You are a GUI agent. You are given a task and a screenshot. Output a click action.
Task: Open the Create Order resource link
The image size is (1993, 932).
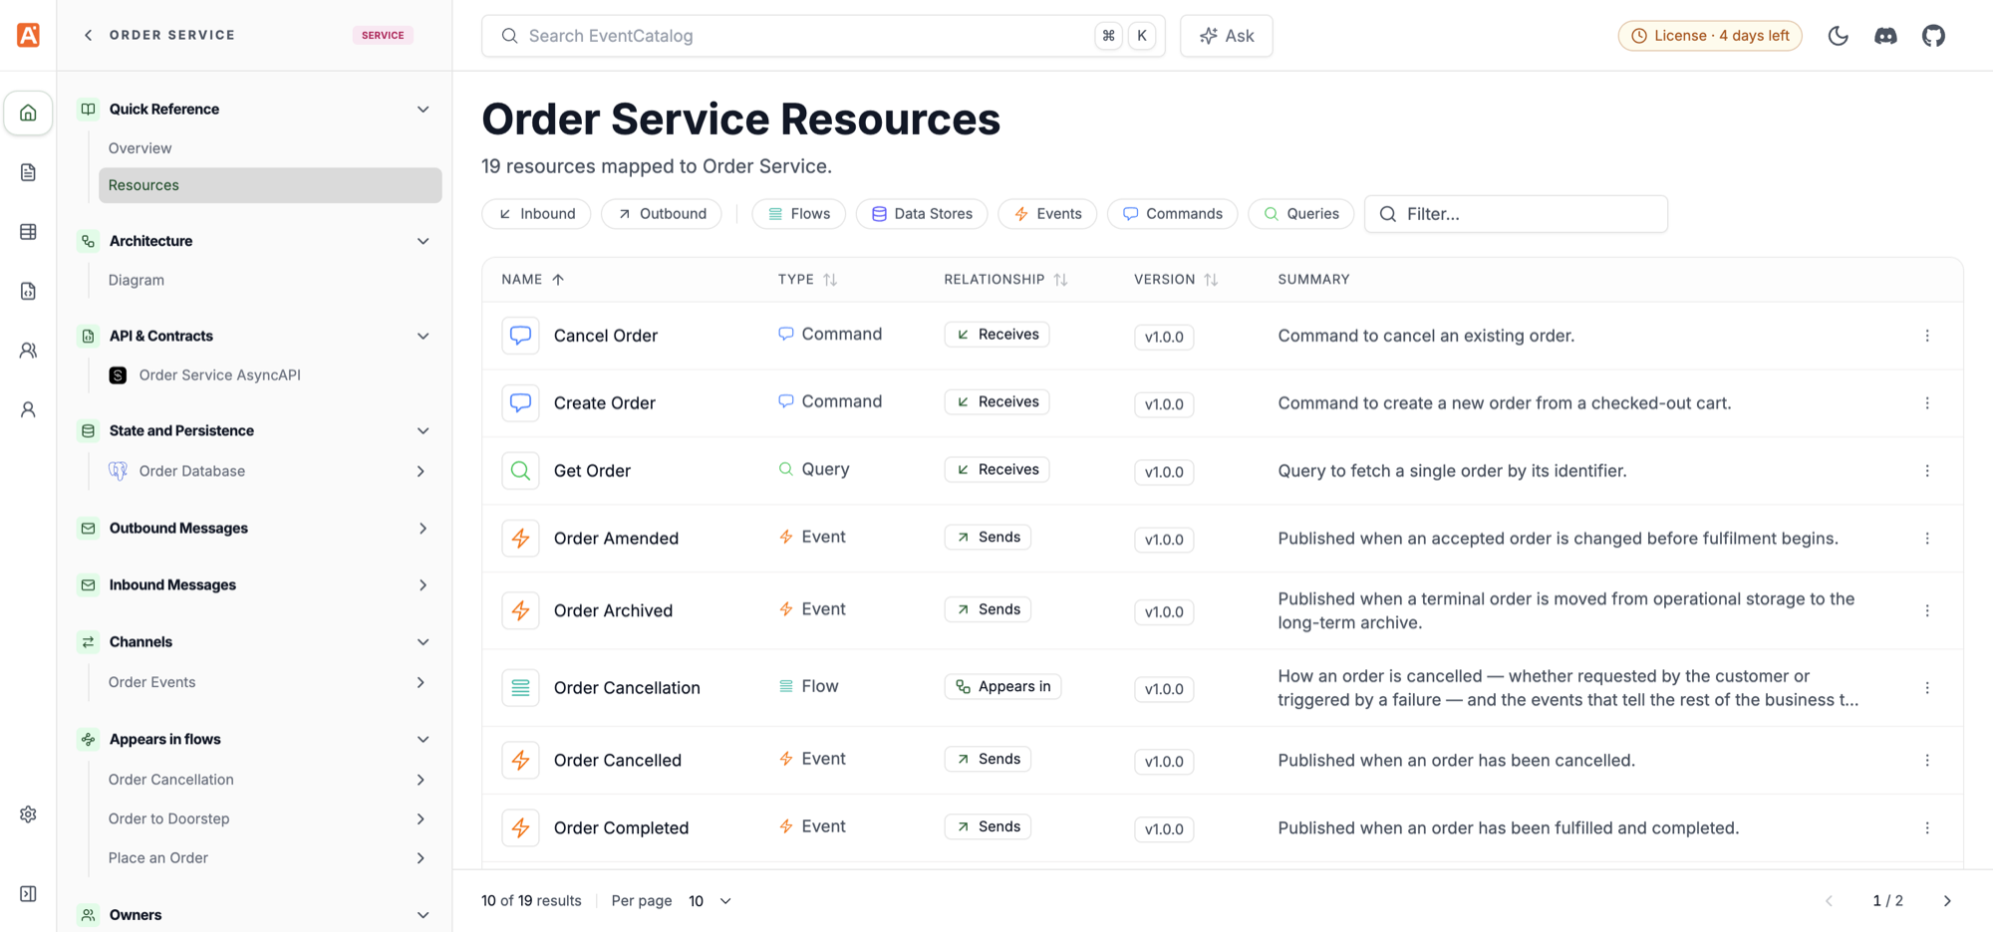coord(604,403)
